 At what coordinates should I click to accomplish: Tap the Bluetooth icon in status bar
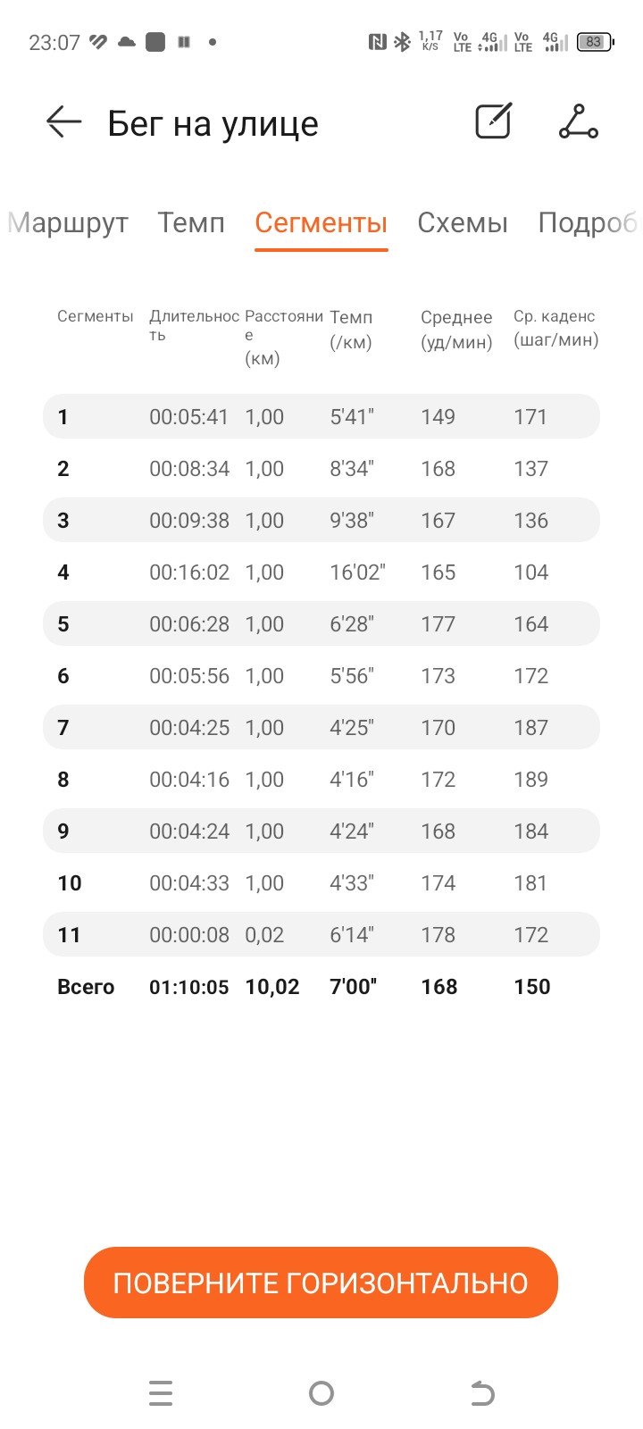point(403,41)
